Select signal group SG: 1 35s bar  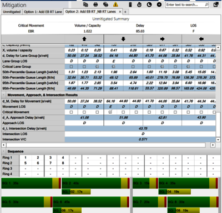[x=31, y=183]
